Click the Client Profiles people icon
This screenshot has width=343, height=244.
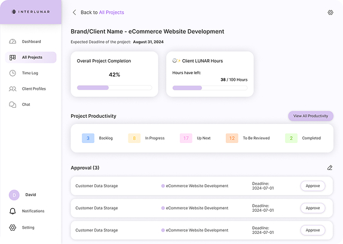coord(13,89)
